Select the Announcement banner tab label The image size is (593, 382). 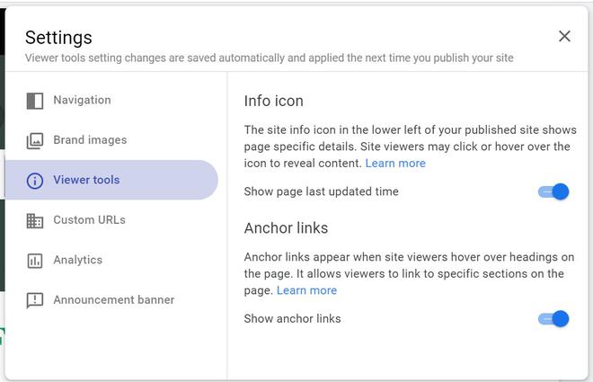[x=113, y=300]
